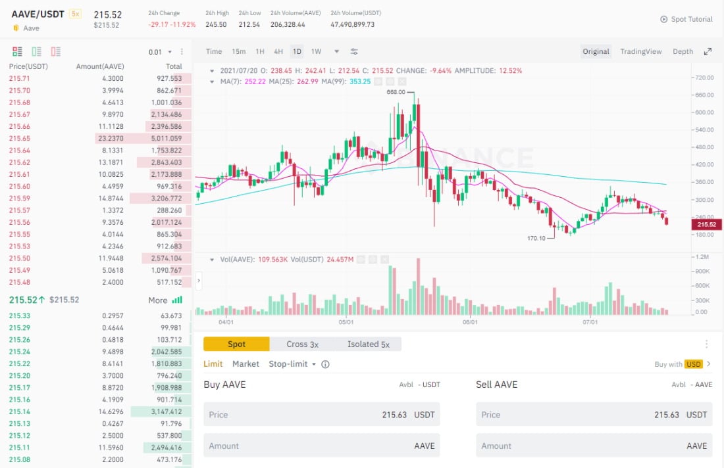Select ask price 215.65 in order book
This screenshot has height=468, width=724.
coord(19,138)
